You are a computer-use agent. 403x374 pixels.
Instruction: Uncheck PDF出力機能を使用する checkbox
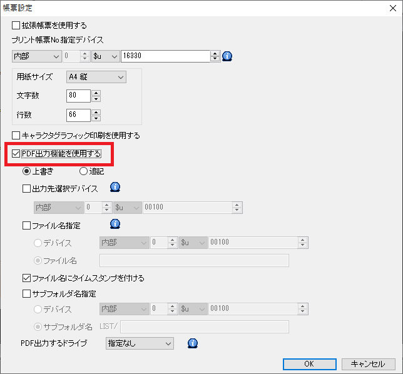point(16,153)
